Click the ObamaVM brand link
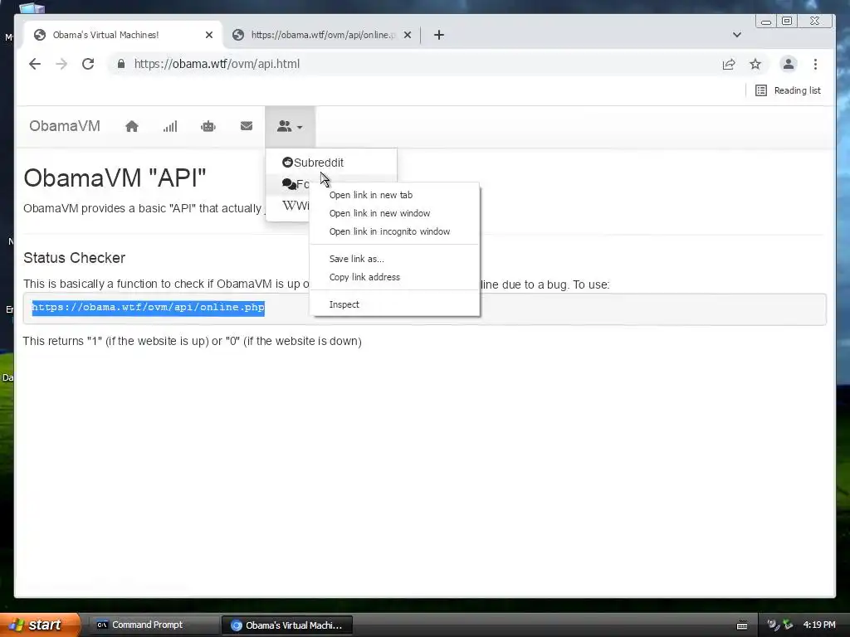 [x=65, y=126]
